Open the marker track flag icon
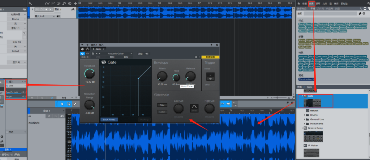 tap(53, 3)
